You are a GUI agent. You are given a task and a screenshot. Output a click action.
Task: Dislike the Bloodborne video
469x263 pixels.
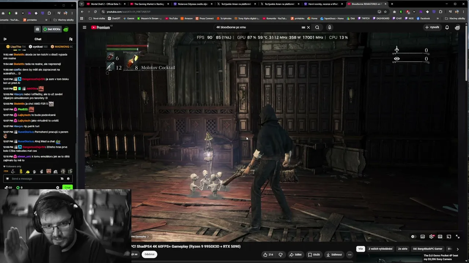point(281,255)
